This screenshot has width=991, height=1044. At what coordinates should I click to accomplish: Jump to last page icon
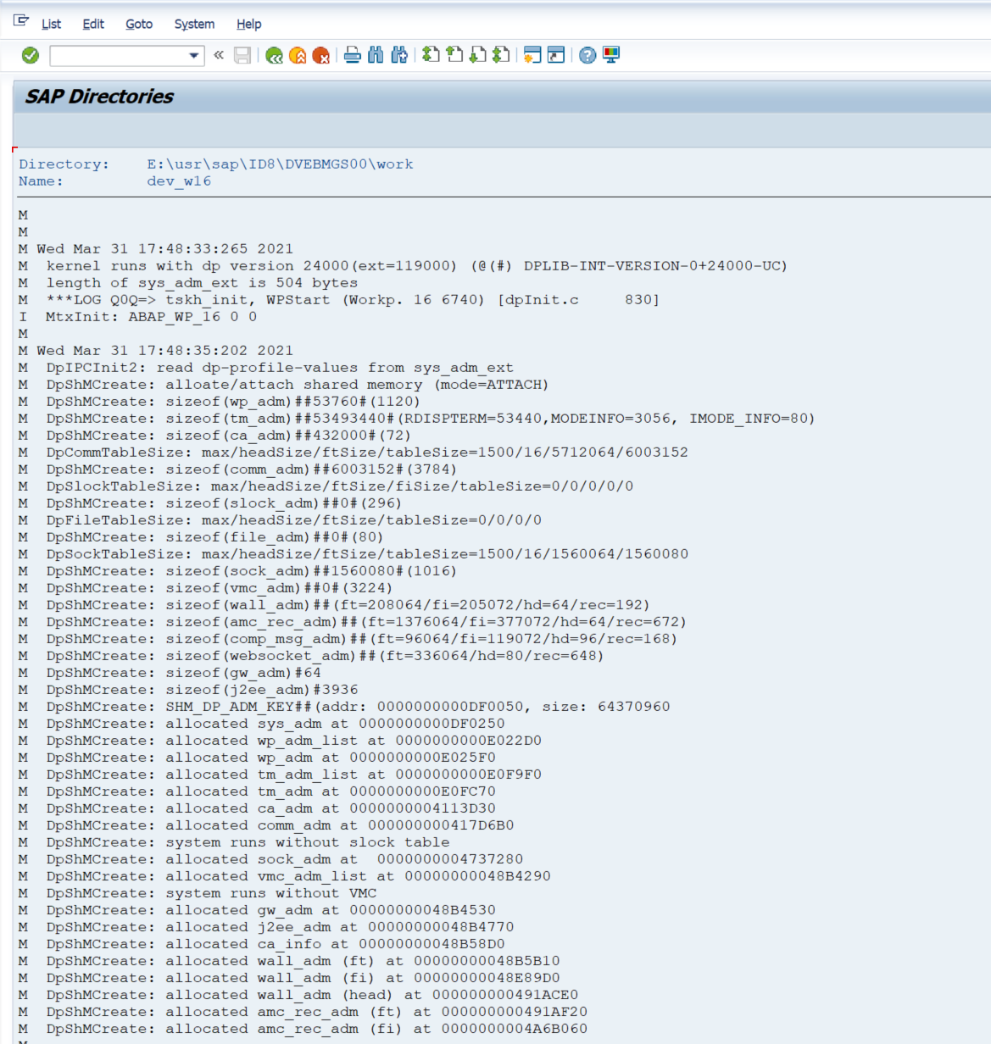click(501, 55)
